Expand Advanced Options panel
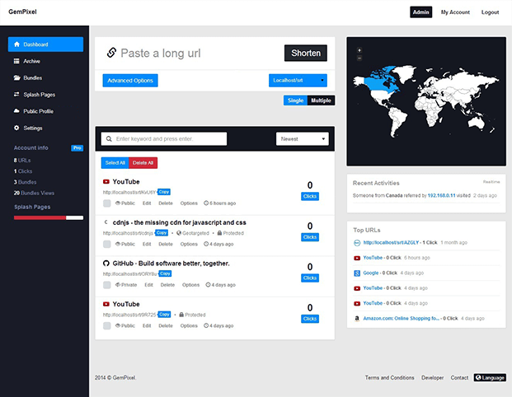 [x=130, y=81]
